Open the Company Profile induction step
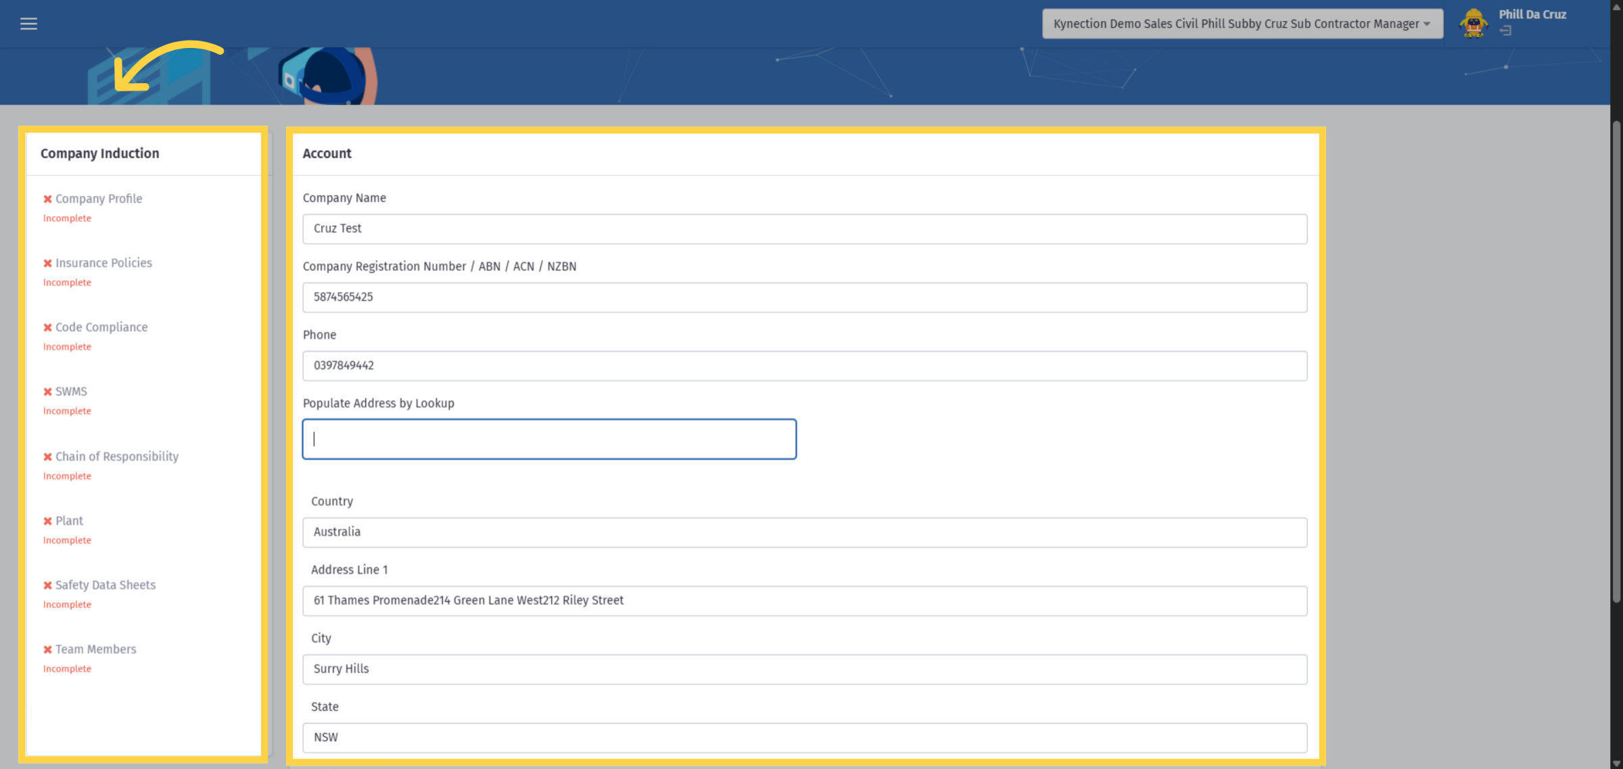This screenshot has height=769, width=1623. pos(99,199)
